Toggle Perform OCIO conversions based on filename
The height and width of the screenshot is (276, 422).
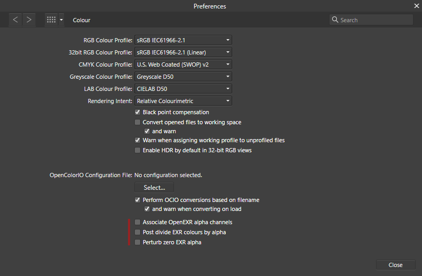137,200
